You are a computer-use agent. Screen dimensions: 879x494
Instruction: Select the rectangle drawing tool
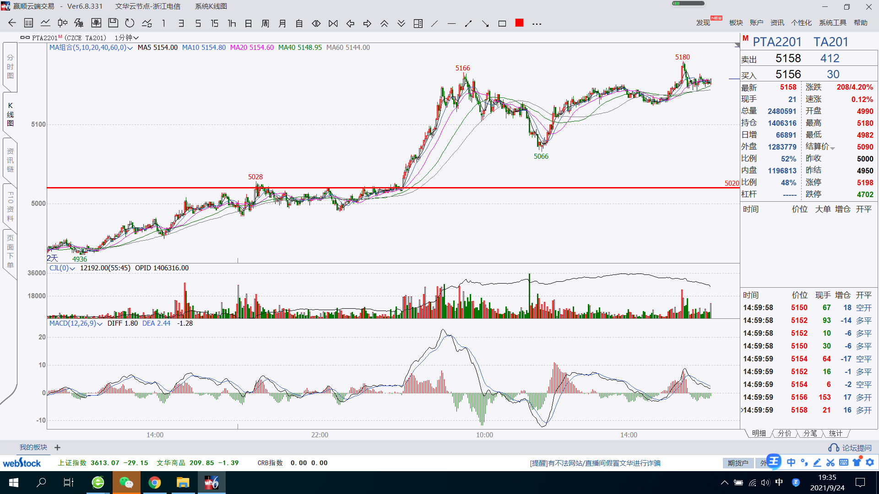pos(502,23)
